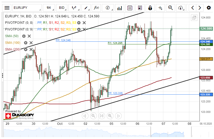
Task: Click the calendar icon in toolbar
Action: click(130, 8)
